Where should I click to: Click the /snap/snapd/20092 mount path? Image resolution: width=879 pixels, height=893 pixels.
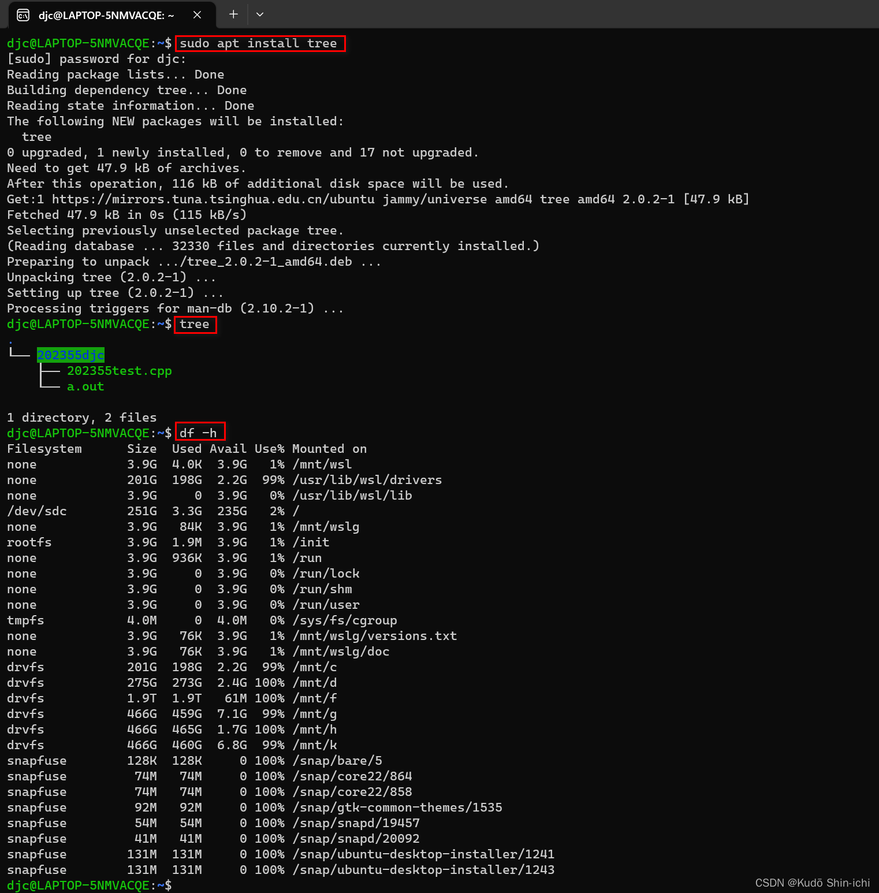tap(356, 839)
